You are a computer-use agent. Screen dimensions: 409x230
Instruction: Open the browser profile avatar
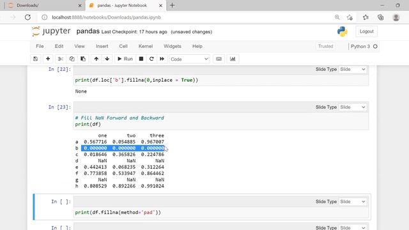(396, 17)
